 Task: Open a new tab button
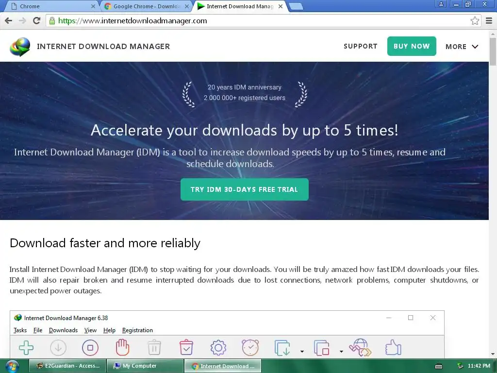[x=296, y=6]
